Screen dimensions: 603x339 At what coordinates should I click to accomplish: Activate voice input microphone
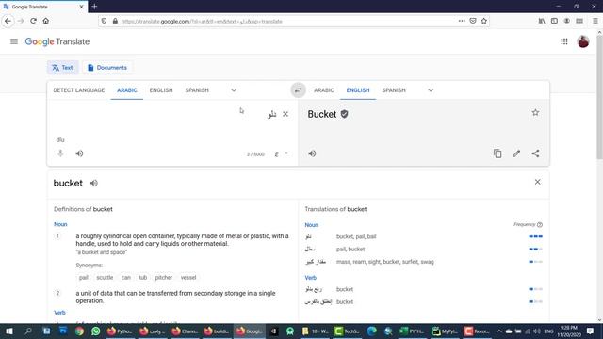[60, 153]
